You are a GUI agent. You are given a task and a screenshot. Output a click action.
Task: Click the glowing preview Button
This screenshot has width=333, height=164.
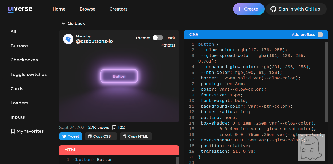pos(119,76)
